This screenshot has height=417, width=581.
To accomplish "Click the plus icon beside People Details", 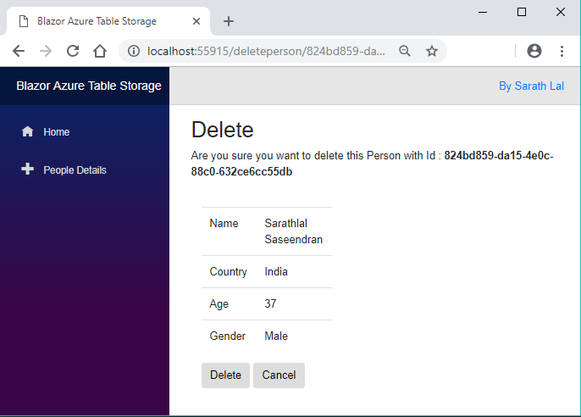I will point(27,169).
